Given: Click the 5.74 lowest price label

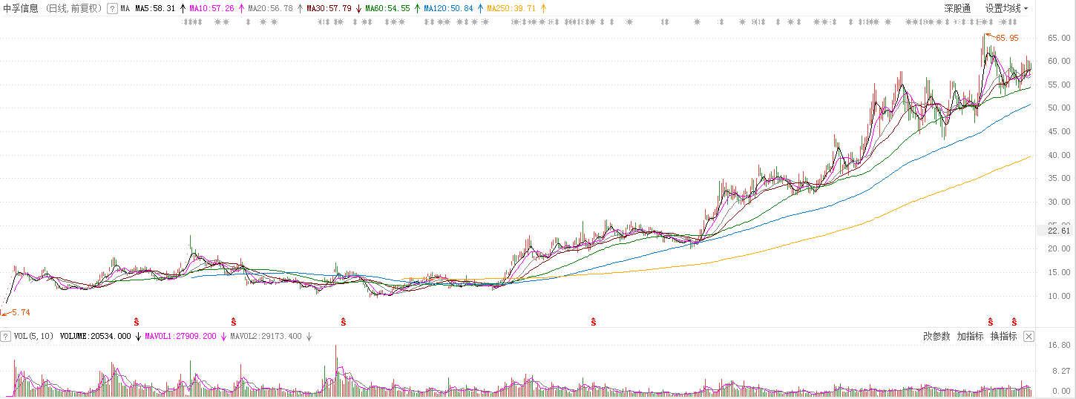Looking at the screenshot, I should coord(20,313).
